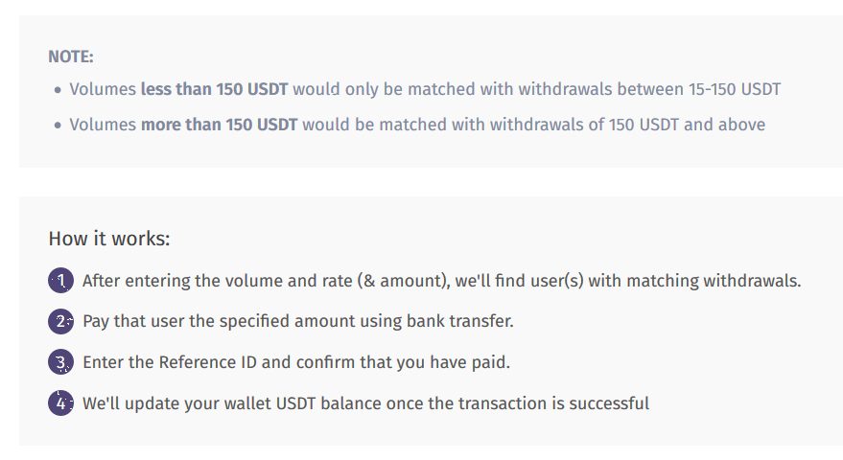Click the 'How it works:' heading

pos(109,239)
